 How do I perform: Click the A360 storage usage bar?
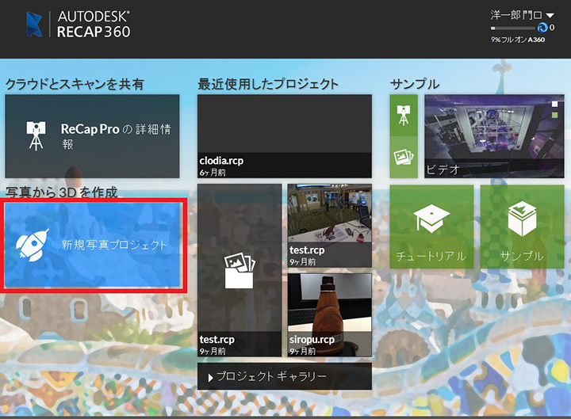click(513, 28)
